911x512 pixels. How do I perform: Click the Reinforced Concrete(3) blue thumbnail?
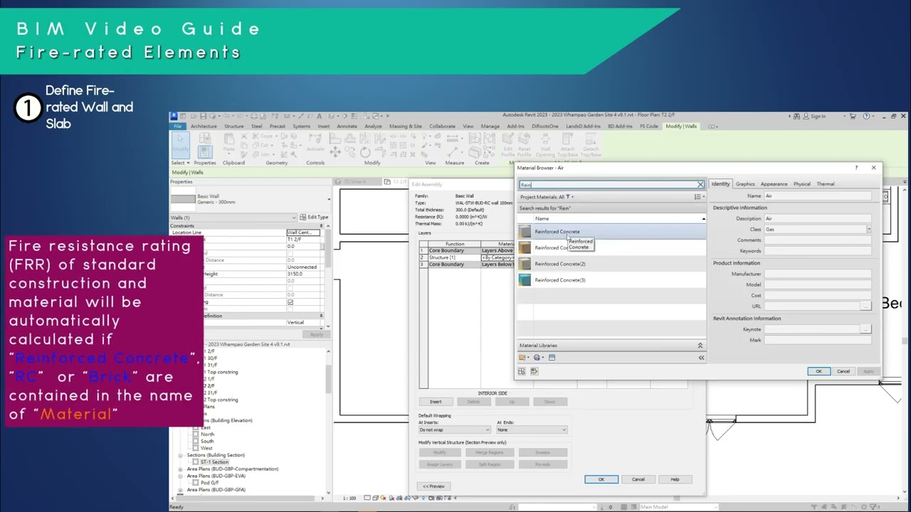pyautogui.click(x=525, y=280)
